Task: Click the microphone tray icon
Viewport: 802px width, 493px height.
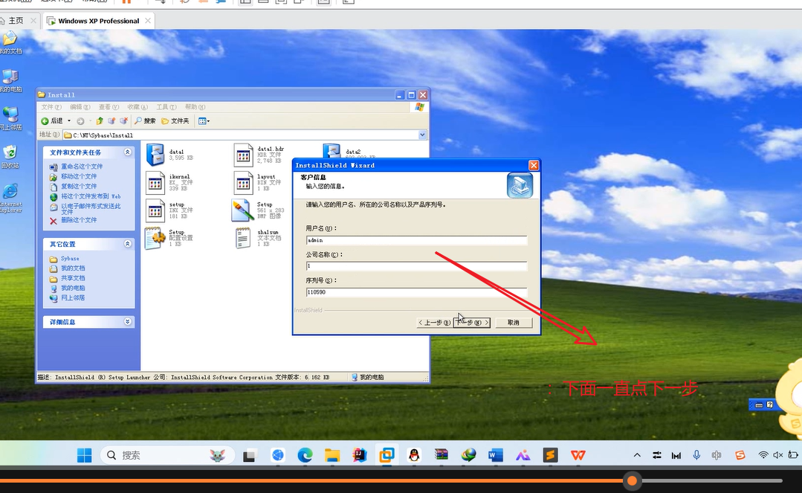Action: click(696, 455)
